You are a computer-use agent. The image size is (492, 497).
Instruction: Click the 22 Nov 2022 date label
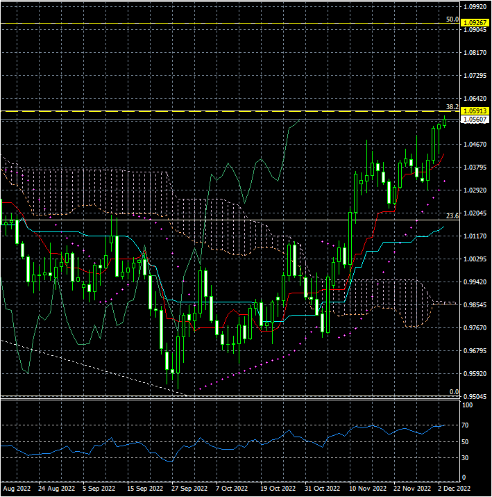(x=412, y=489)
